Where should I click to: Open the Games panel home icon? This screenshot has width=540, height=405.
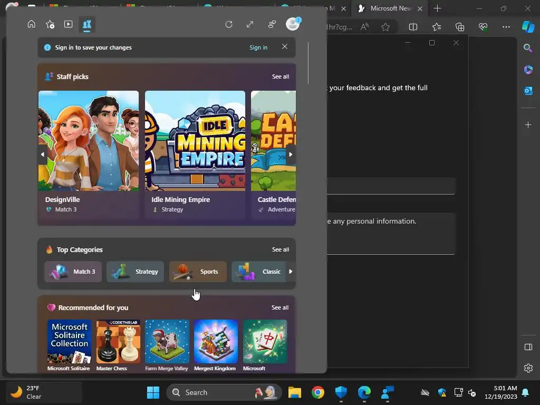click(31, 24)
